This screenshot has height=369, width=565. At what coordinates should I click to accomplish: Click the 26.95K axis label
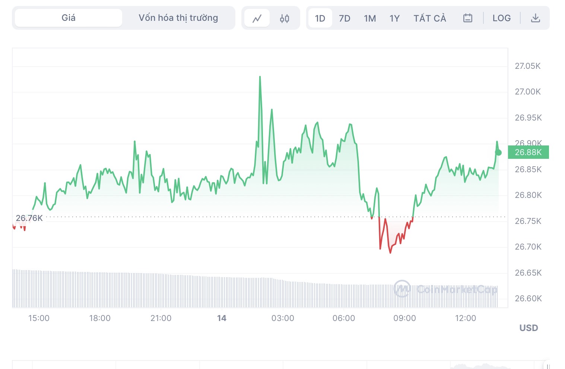[x=528, y=118]
